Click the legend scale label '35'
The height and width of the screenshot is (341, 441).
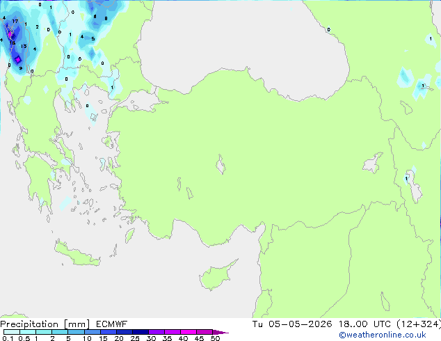[x=167, y=338]
